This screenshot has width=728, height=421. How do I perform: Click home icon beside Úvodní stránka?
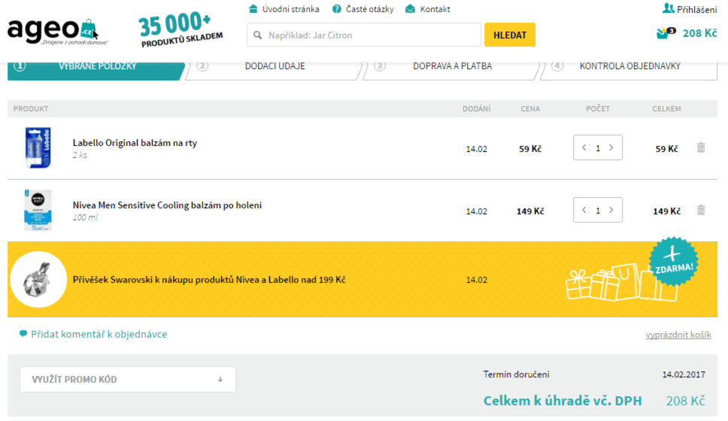253,9
